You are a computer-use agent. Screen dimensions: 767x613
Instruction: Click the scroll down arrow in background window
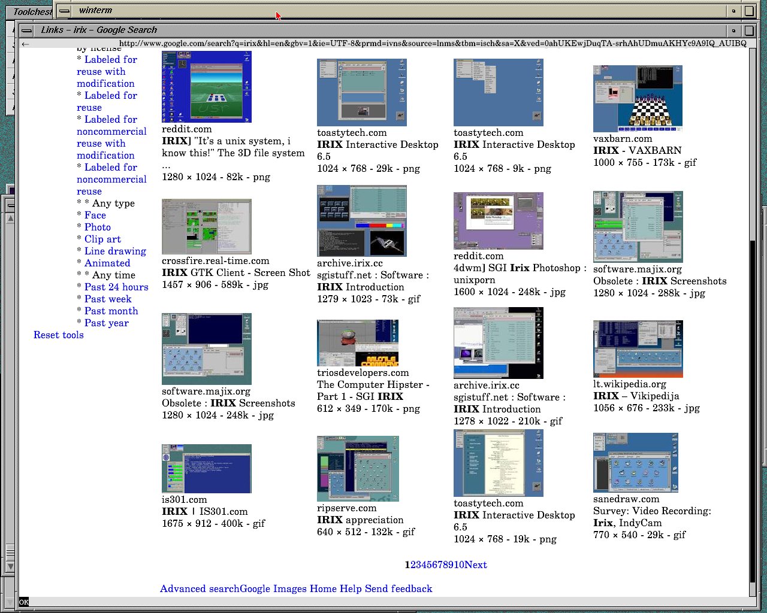tap(10, 566)
